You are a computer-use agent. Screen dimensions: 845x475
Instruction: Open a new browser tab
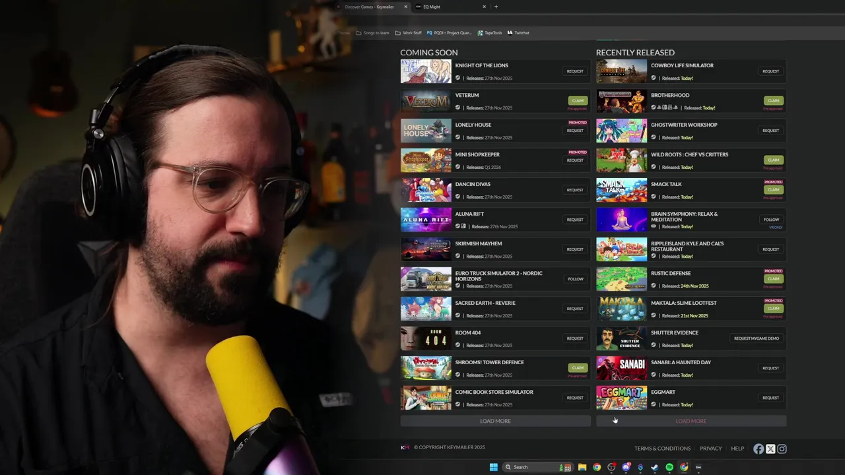point(496,7)
